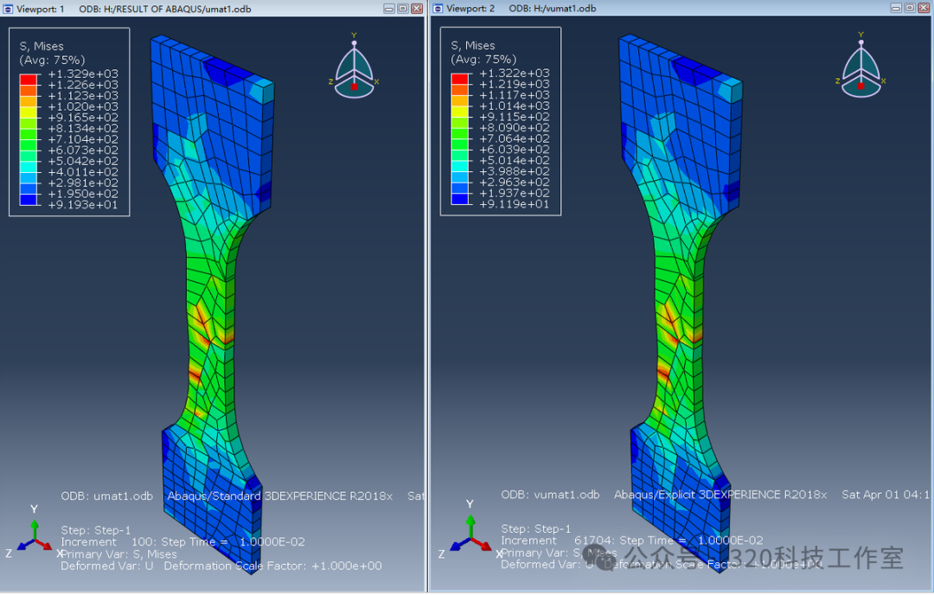This screenshot has width=934, height=595.
Task: Click the 3D view compass in Viewport 1
Action: pyautogui.click(x=354, y=68)
